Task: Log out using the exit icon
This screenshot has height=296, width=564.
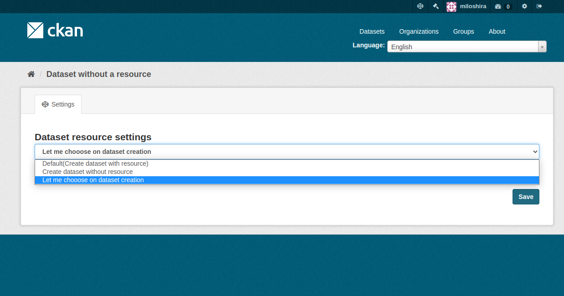Action: click(539, 6)
